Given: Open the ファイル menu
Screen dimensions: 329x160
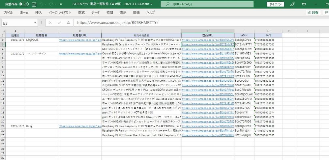Looking at the screenshot, I should (x=8, y=13).
